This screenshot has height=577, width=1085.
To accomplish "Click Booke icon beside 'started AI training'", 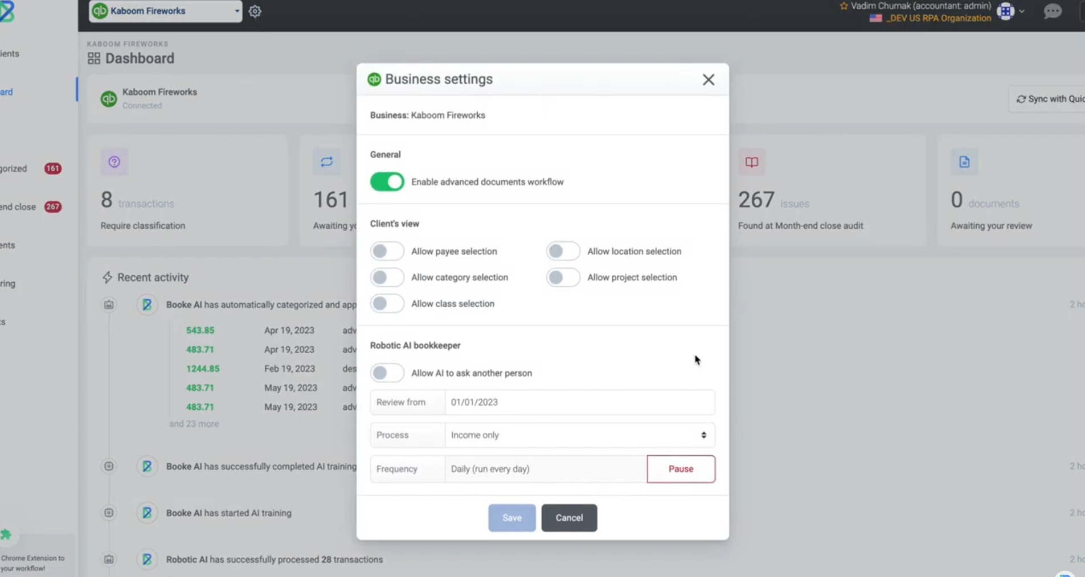I will (147, 513).
